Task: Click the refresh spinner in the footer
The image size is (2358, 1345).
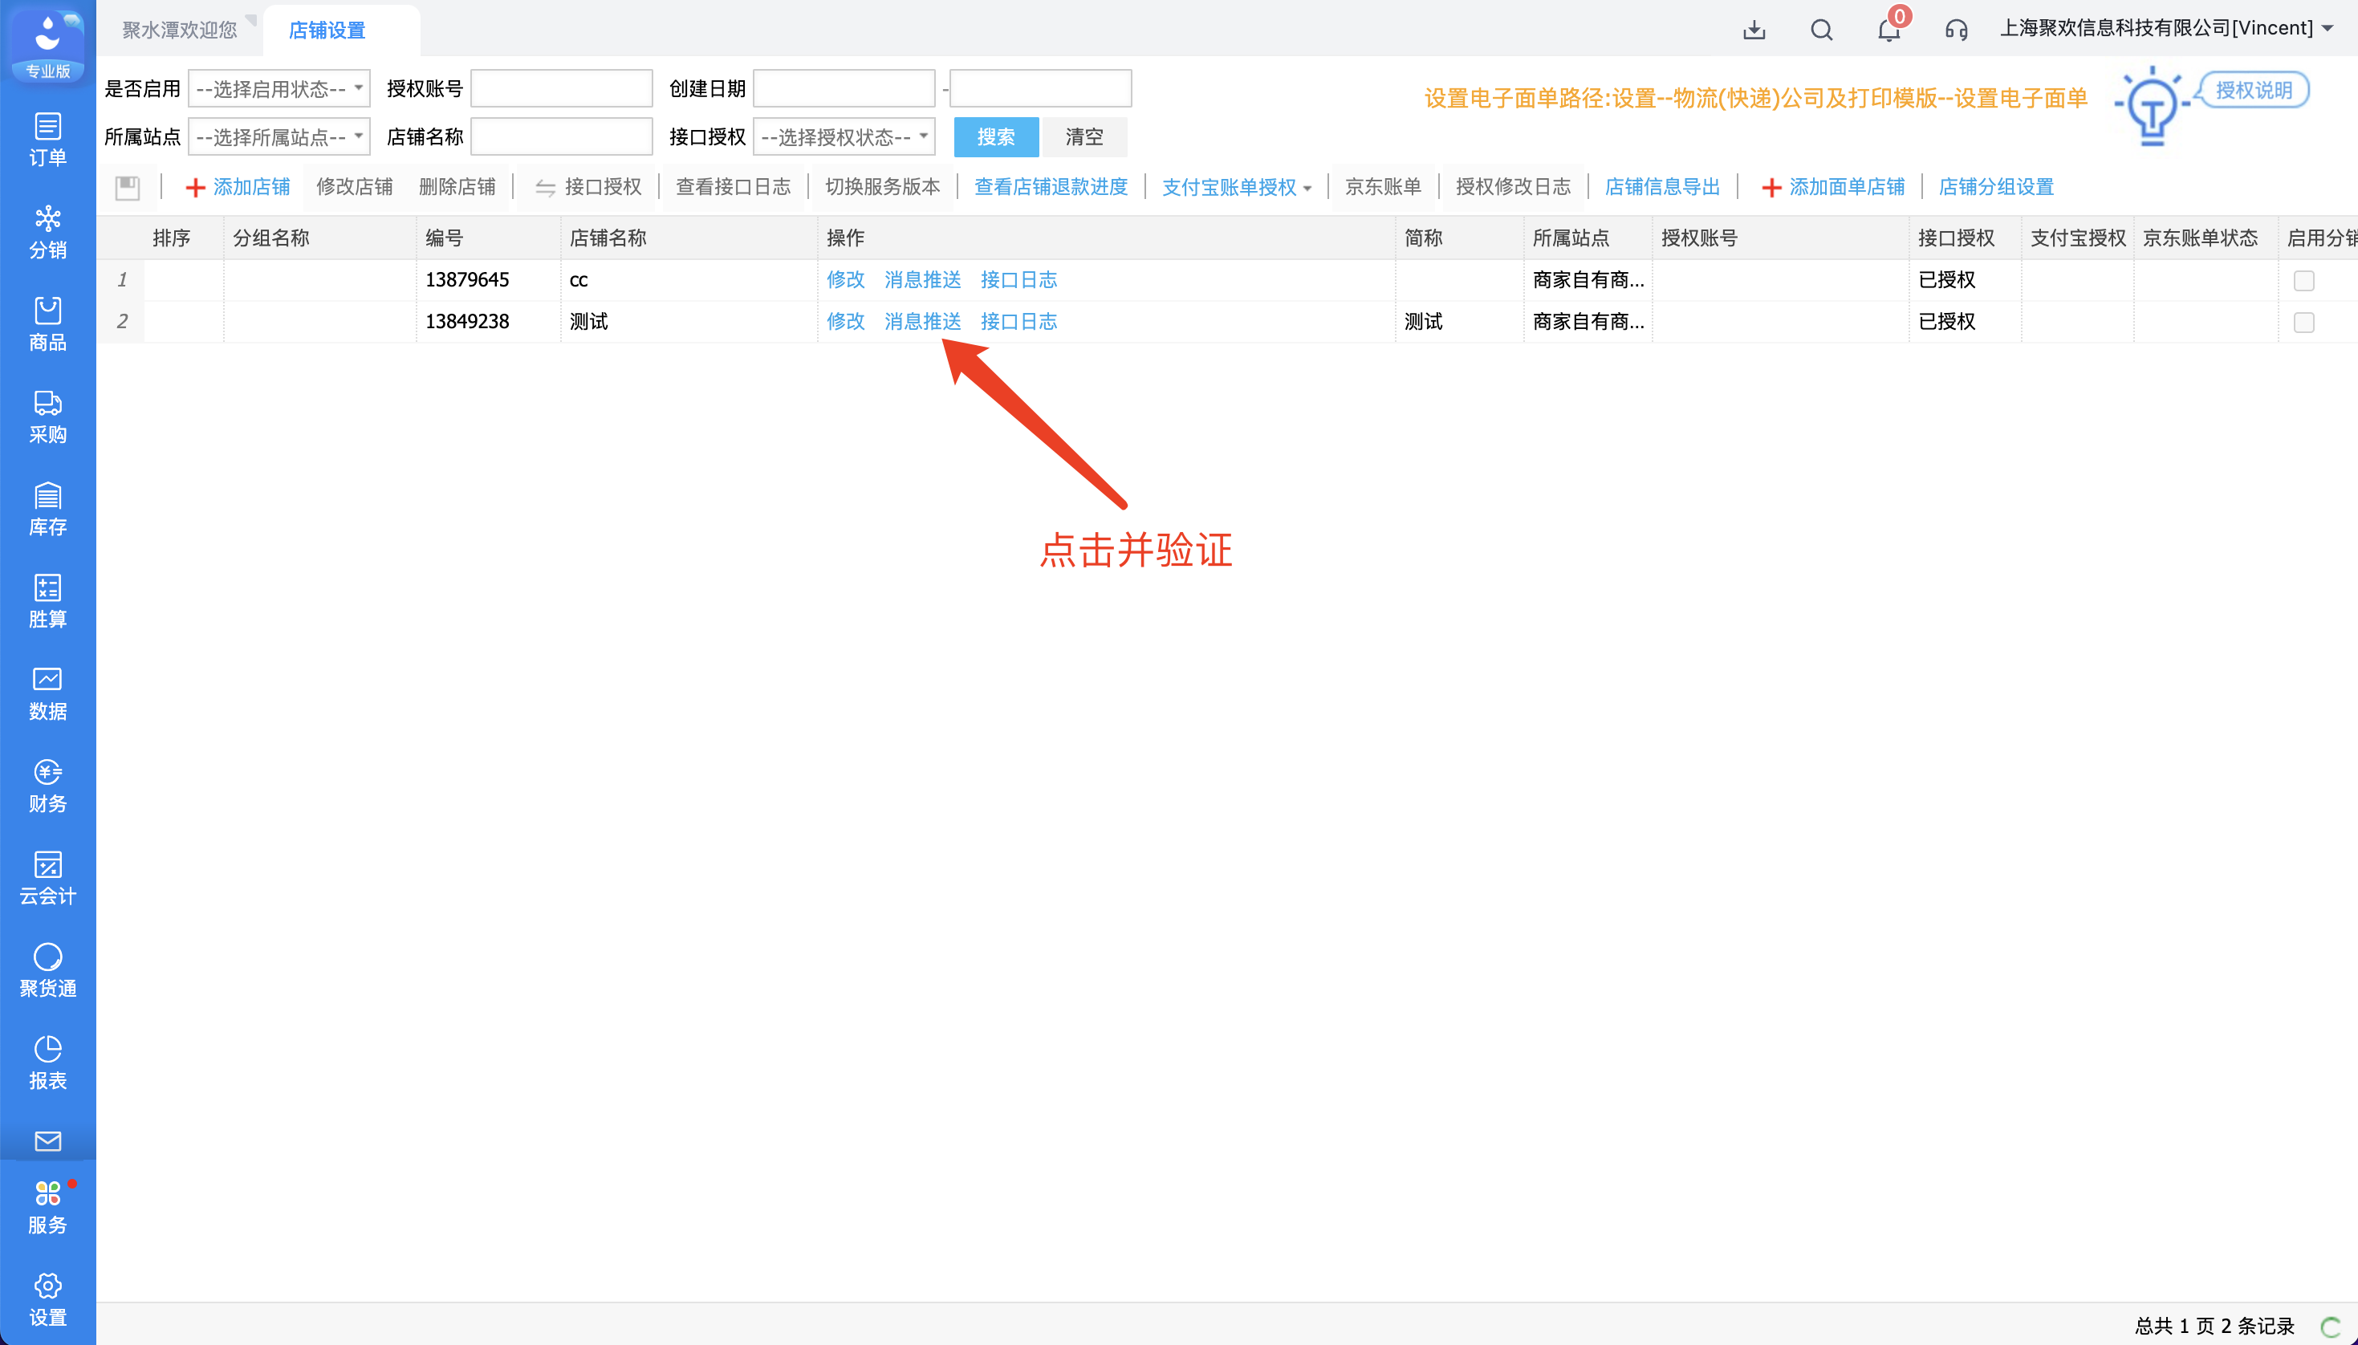Action: click(x=2330, y=1327)
